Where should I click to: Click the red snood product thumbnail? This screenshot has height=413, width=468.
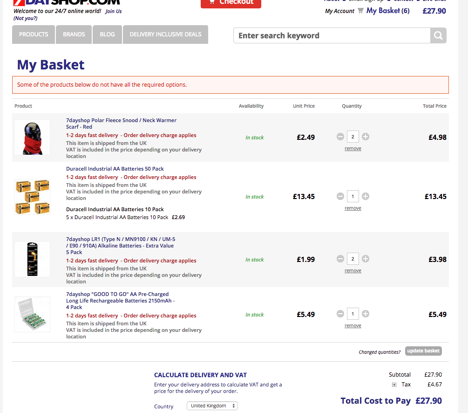pos(32,138)
